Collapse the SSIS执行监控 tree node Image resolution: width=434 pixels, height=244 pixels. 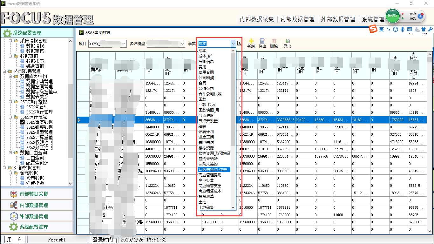[x=10, y=102]
